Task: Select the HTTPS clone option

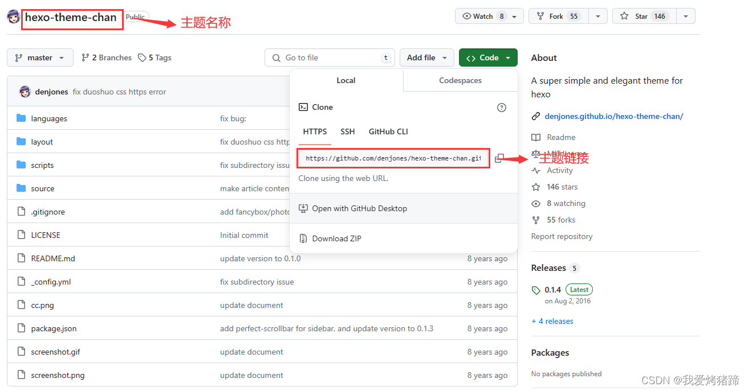Action: 315,131
